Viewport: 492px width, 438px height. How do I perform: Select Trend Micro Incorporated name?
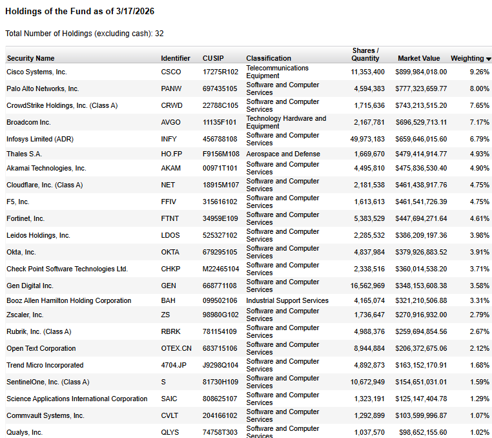tap(45, 366)
